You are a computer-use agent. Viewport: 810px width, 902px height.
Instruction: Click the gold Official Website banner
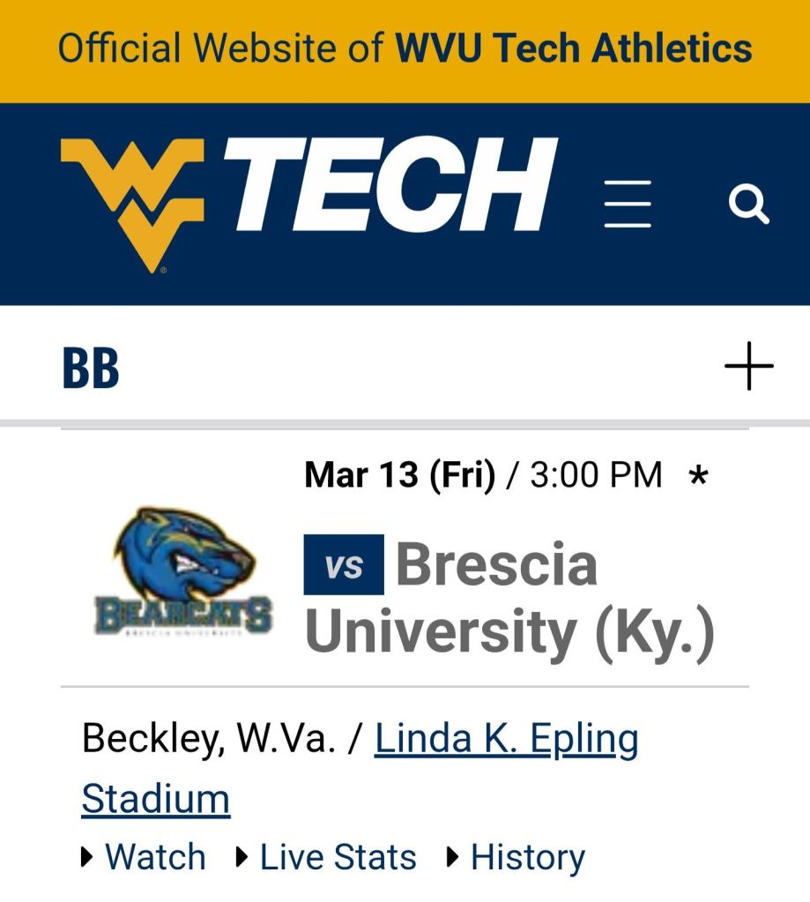point(405,48)
